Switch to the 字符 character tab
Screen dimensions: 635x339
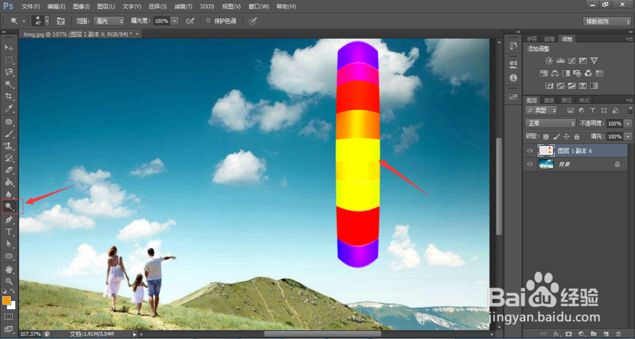coord(532,39)
